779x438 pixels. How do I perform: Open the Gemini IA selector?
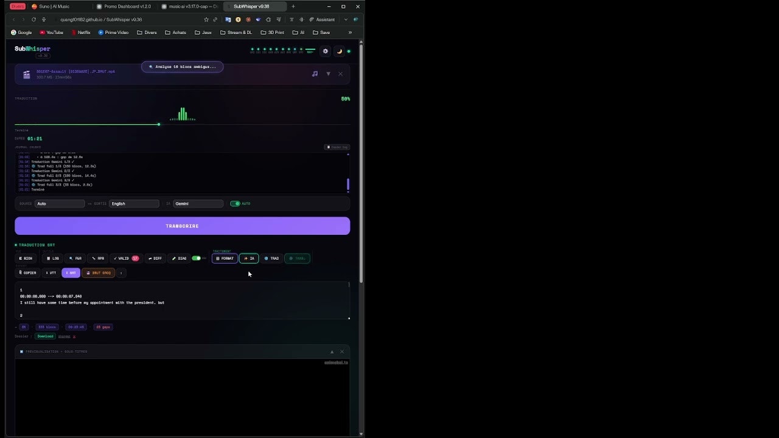(198, 203)
